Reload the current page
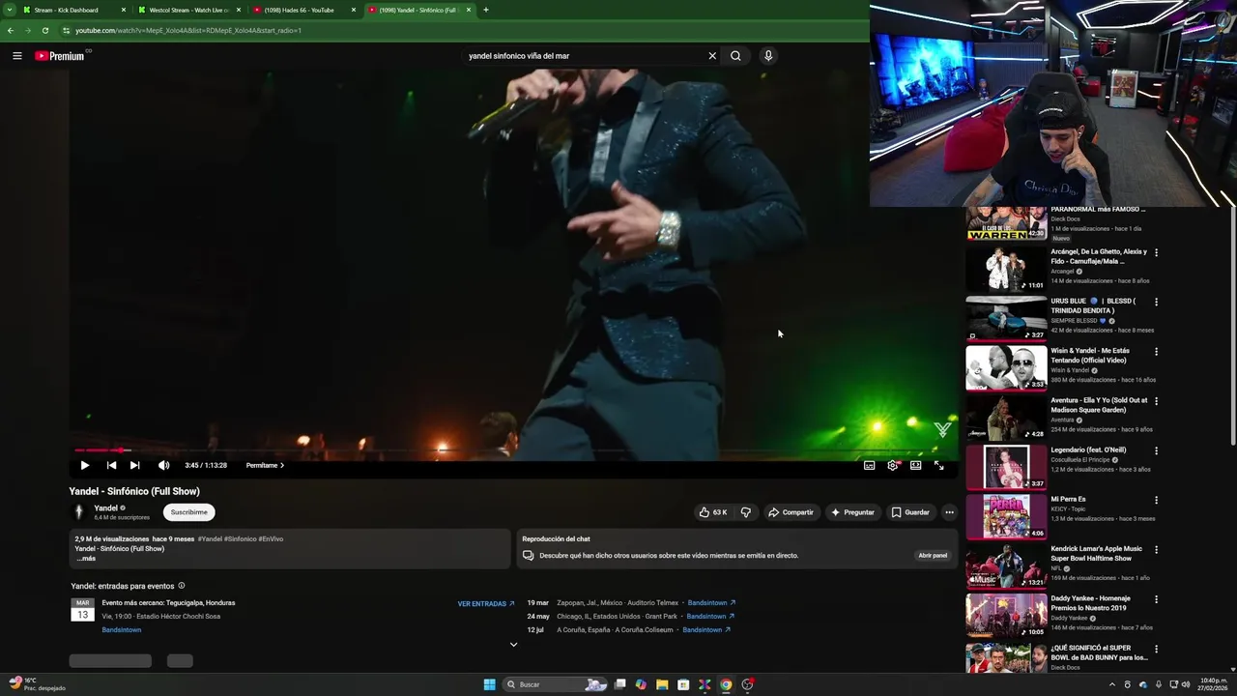 [x=44, y=30]
